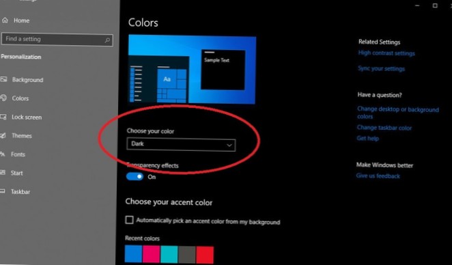Select the red recent color swatch
Viewport: 452px width, 265px height.
click(x=205, y=255)
